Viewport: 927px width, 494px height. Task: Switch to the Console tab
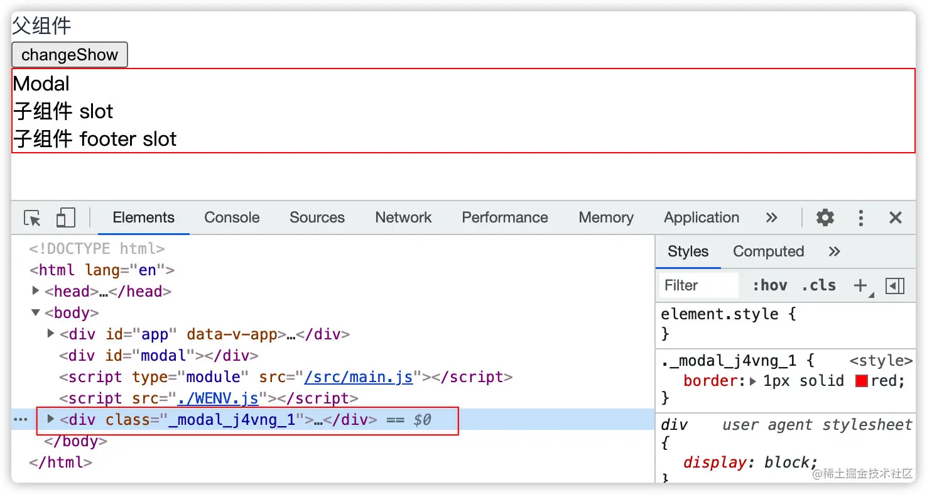coord(232,218)
